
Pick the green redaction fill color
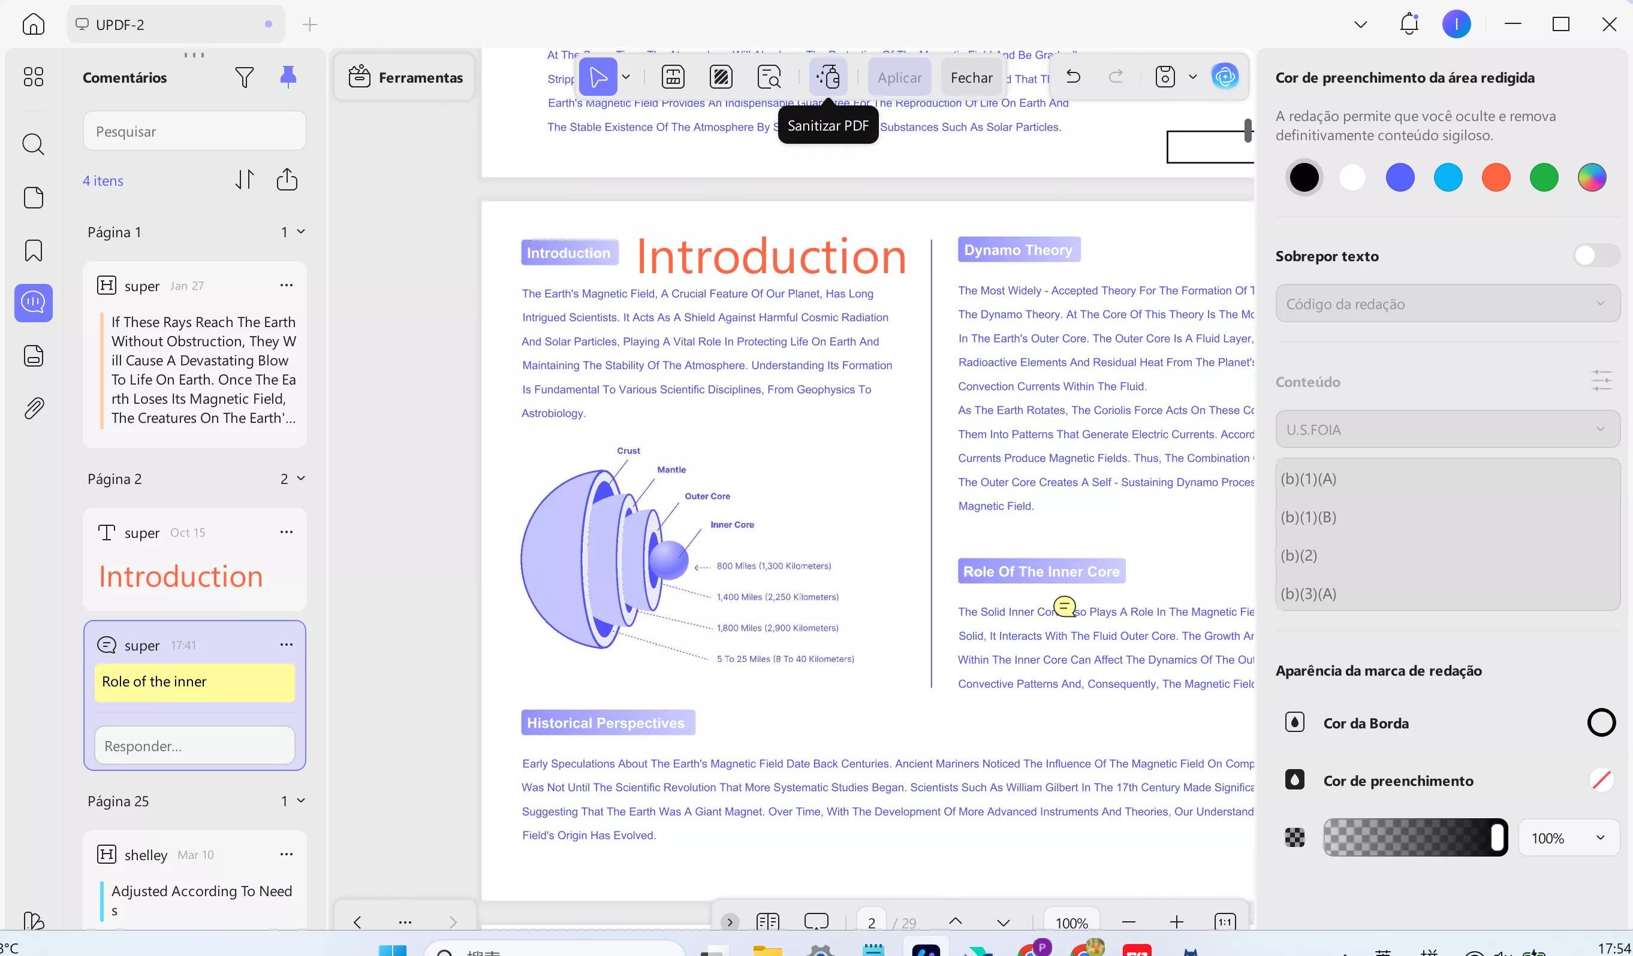(x=1544, y=177)
